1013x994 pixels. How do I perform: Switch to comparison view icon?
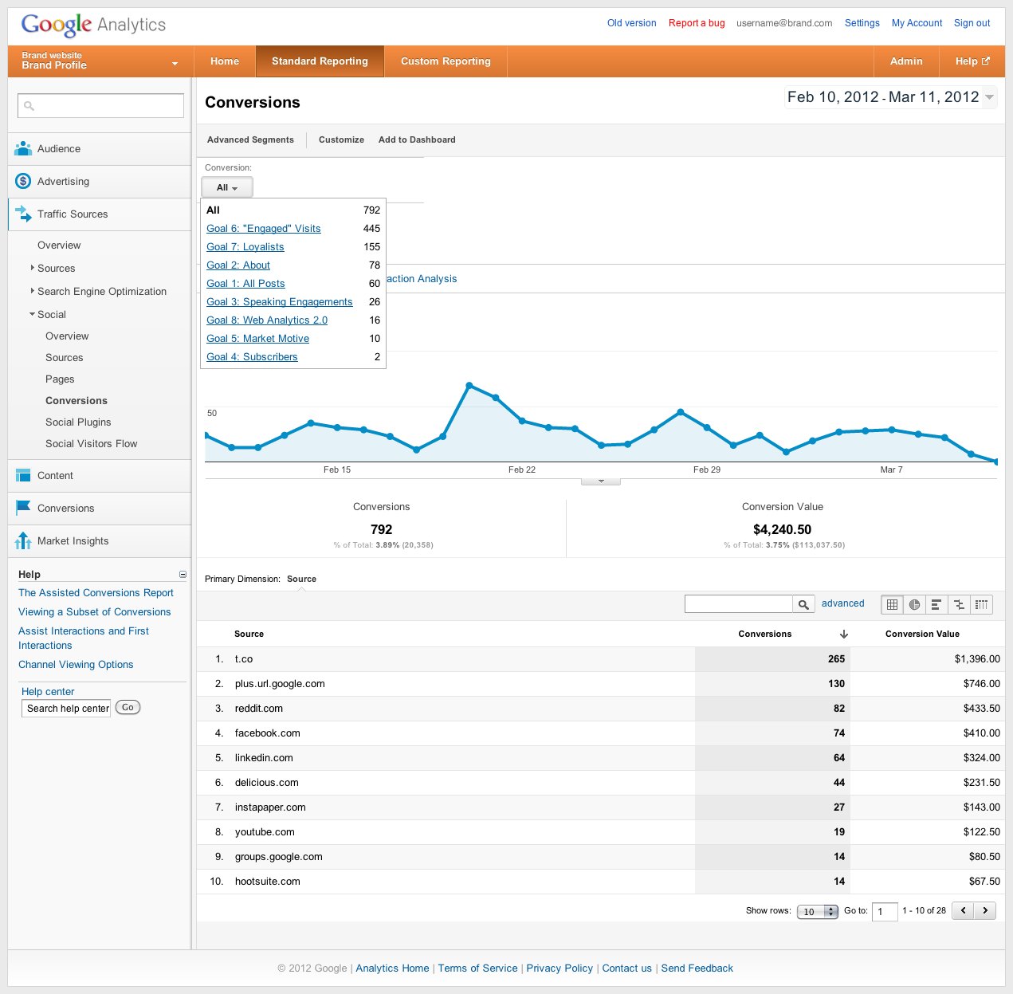[x=959, y=604]
